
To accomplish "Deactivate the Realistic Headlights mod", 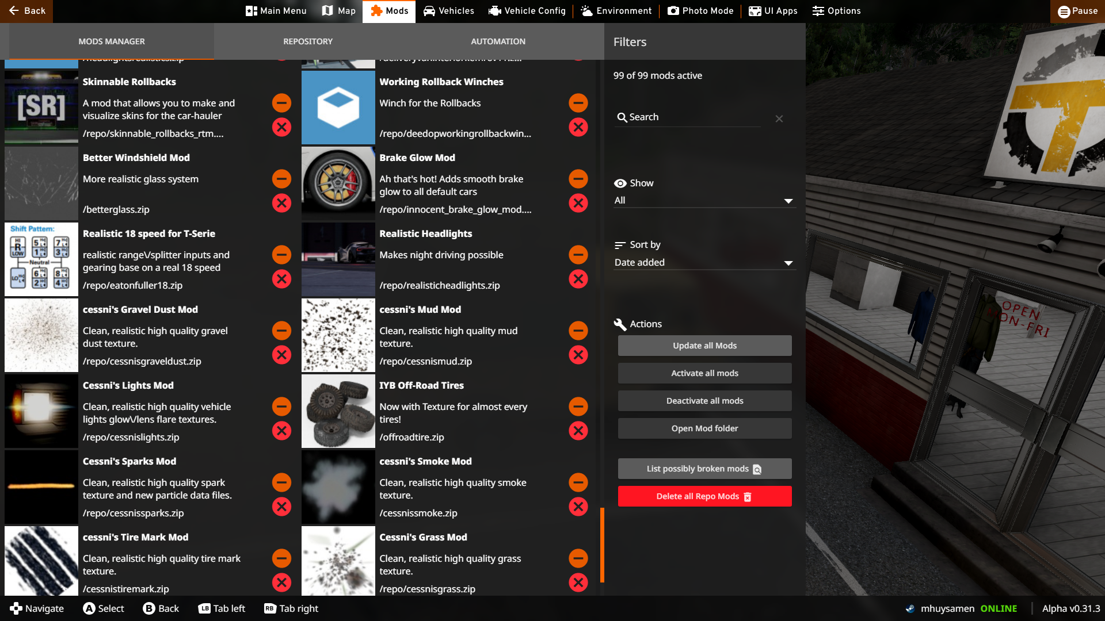I will tap(578, 255).
